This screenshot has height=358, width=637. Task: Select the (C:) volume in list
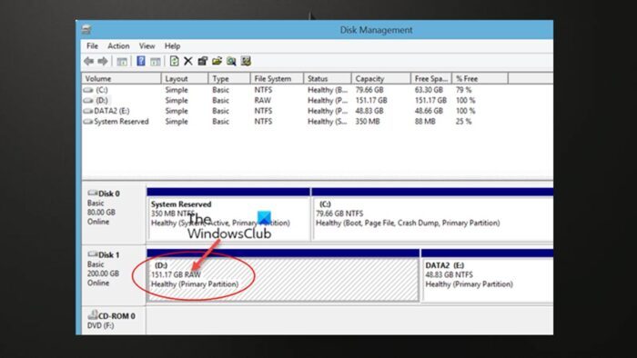(102, 90)
